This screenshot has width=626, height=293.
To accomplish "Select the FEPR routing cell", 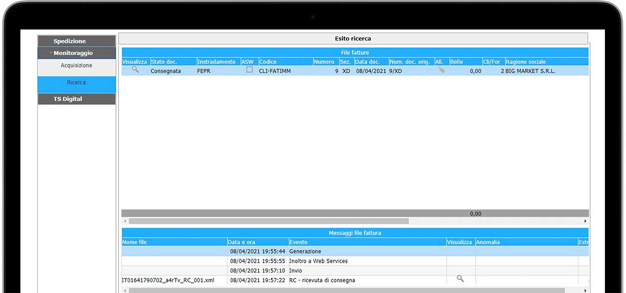I will click(x=203, y=71).
